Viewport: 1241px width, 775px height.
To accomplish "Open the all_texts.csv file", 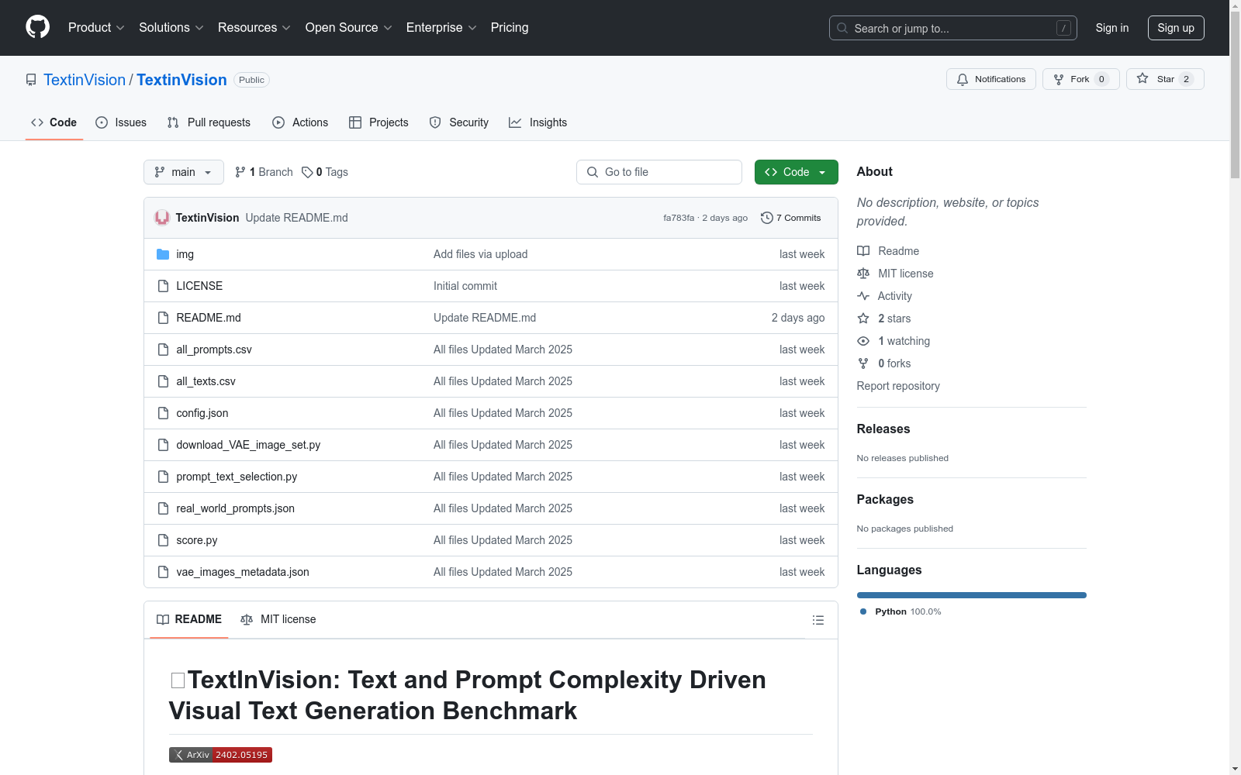I will pyautogui.click(x=206, y=381).
